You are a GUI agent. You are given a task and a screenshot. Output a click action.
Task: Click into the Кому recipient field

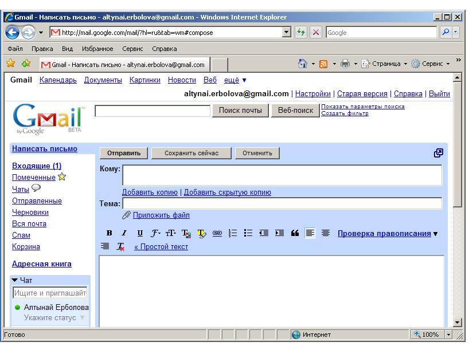282,175
